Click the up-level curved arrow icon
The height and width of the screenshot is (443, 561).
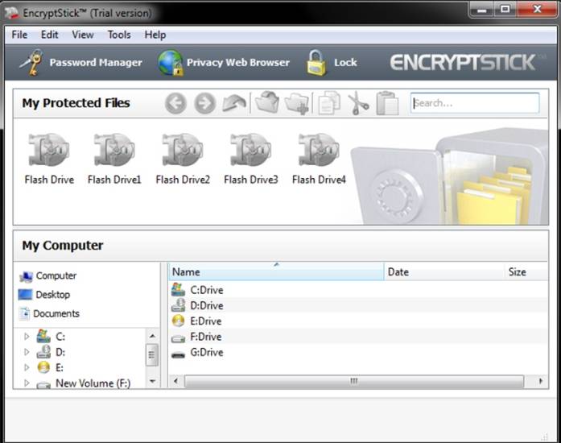pos(234,103)
